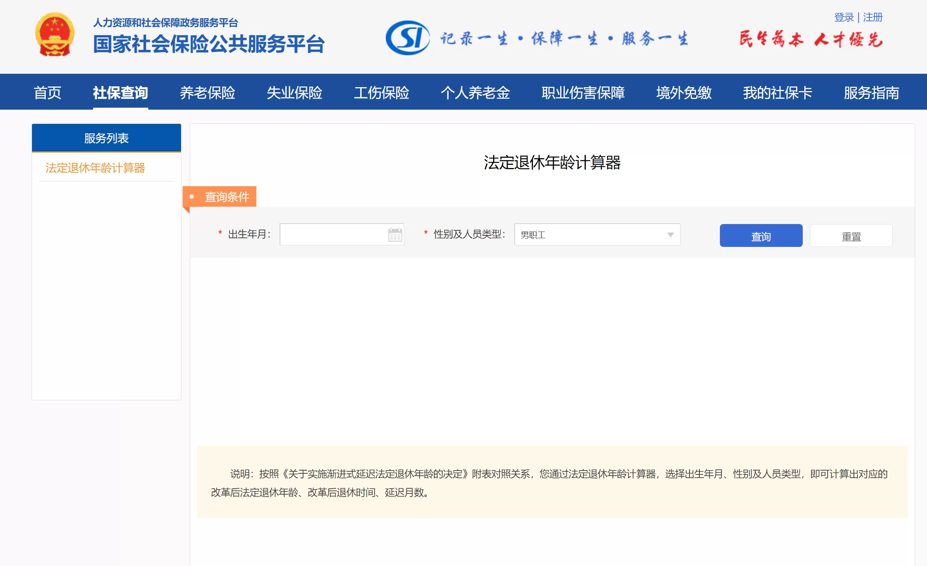Screen dimensions: 927x566
Task: Switch to the 养老保险 tab
Action: [208, 93]
